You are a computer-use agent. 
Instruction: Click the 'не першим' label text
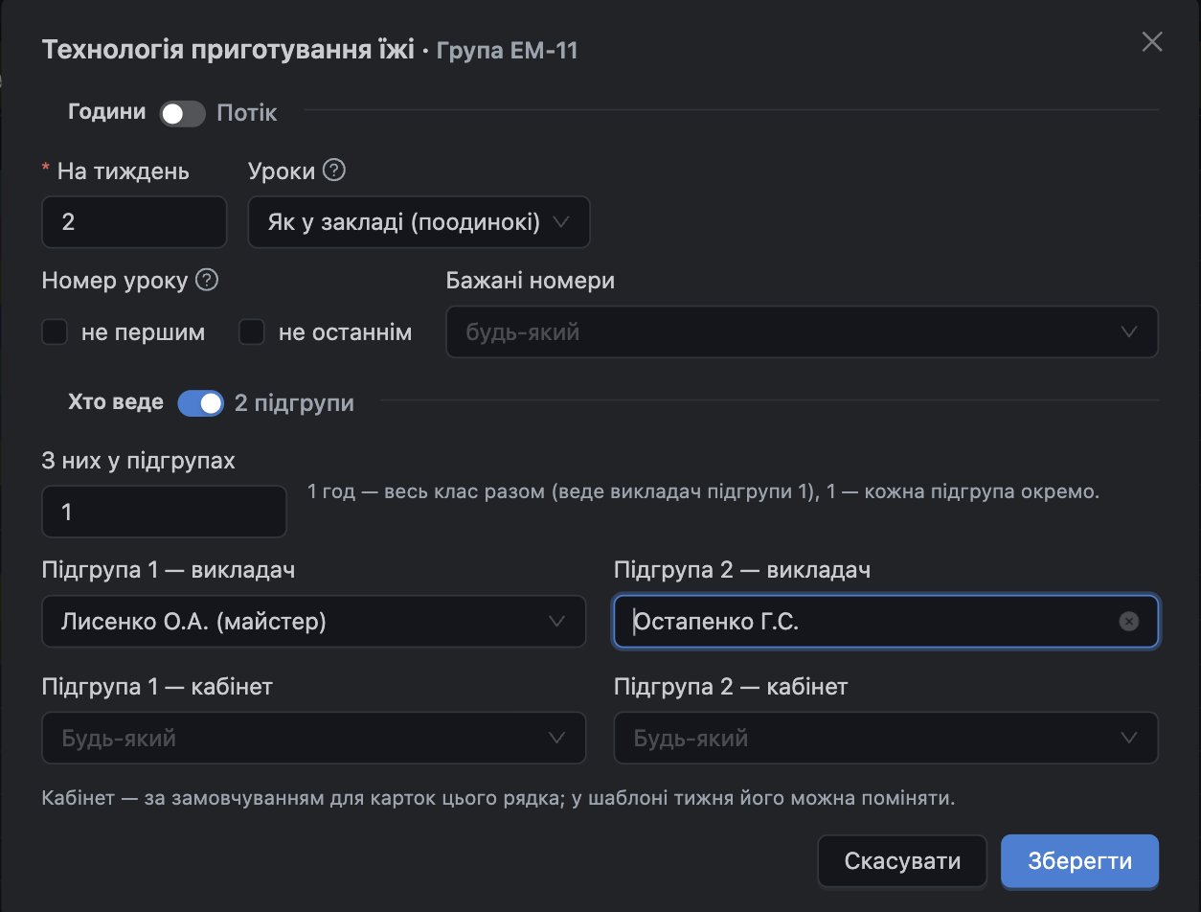click(143, 332)
